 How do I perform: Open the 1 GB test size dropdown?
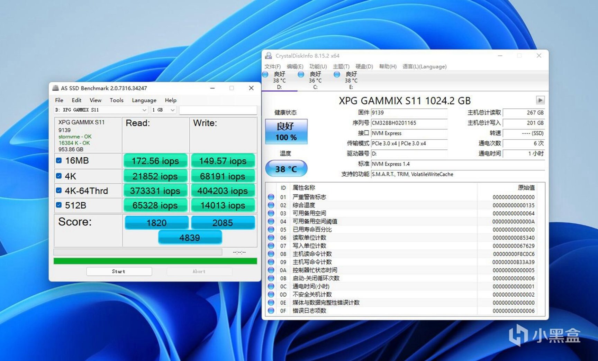tap(164, 110)
